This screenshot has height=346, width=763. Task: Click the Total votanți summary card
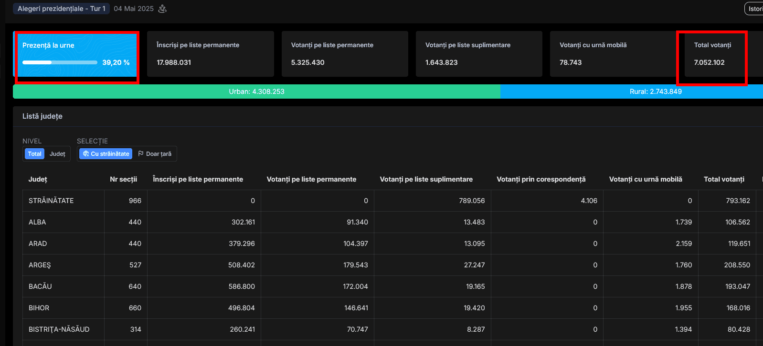712,54
